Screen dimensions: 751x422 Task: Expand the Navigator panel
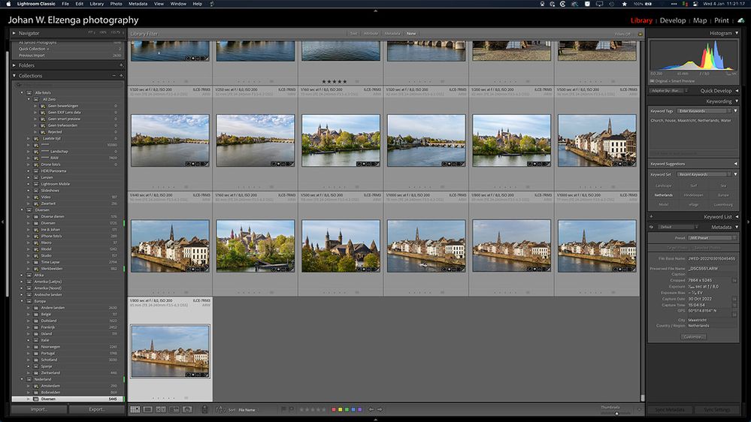click(14, 33)
